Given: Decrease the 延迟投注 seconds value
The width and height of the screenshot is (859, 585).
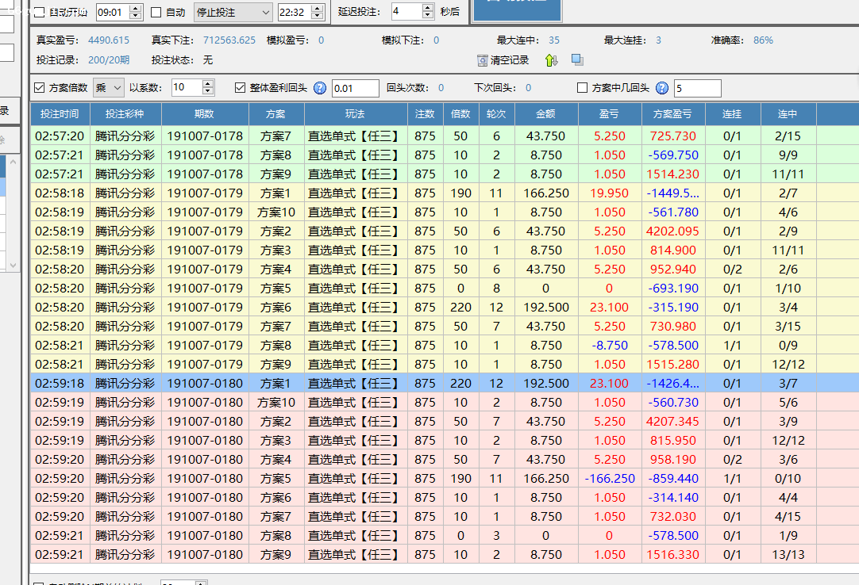Looking at the screenshot, I should [429, 16].
